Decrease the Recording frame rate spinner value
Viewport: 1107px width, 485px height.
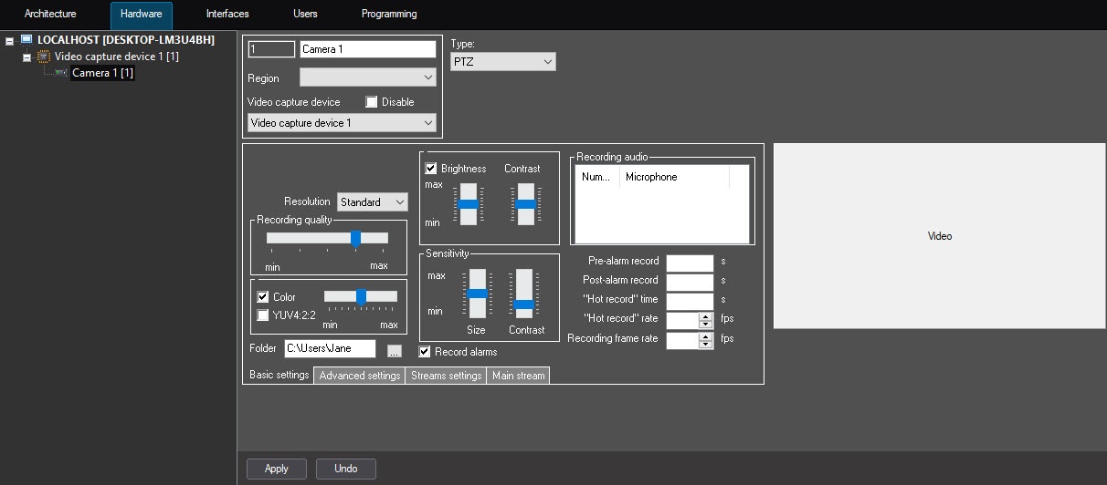coord(704,345)
